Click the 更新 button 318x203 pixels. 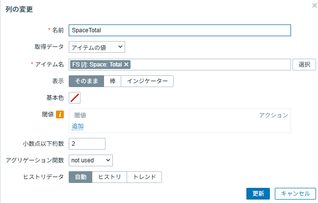coord(258,194)
